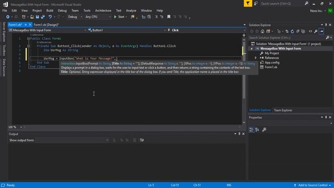Open the Button1 object dropdown

click(x=127, y=30)
